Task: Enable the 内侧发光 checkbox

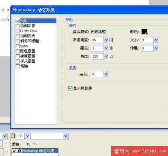Action: (x=18, y=36)
